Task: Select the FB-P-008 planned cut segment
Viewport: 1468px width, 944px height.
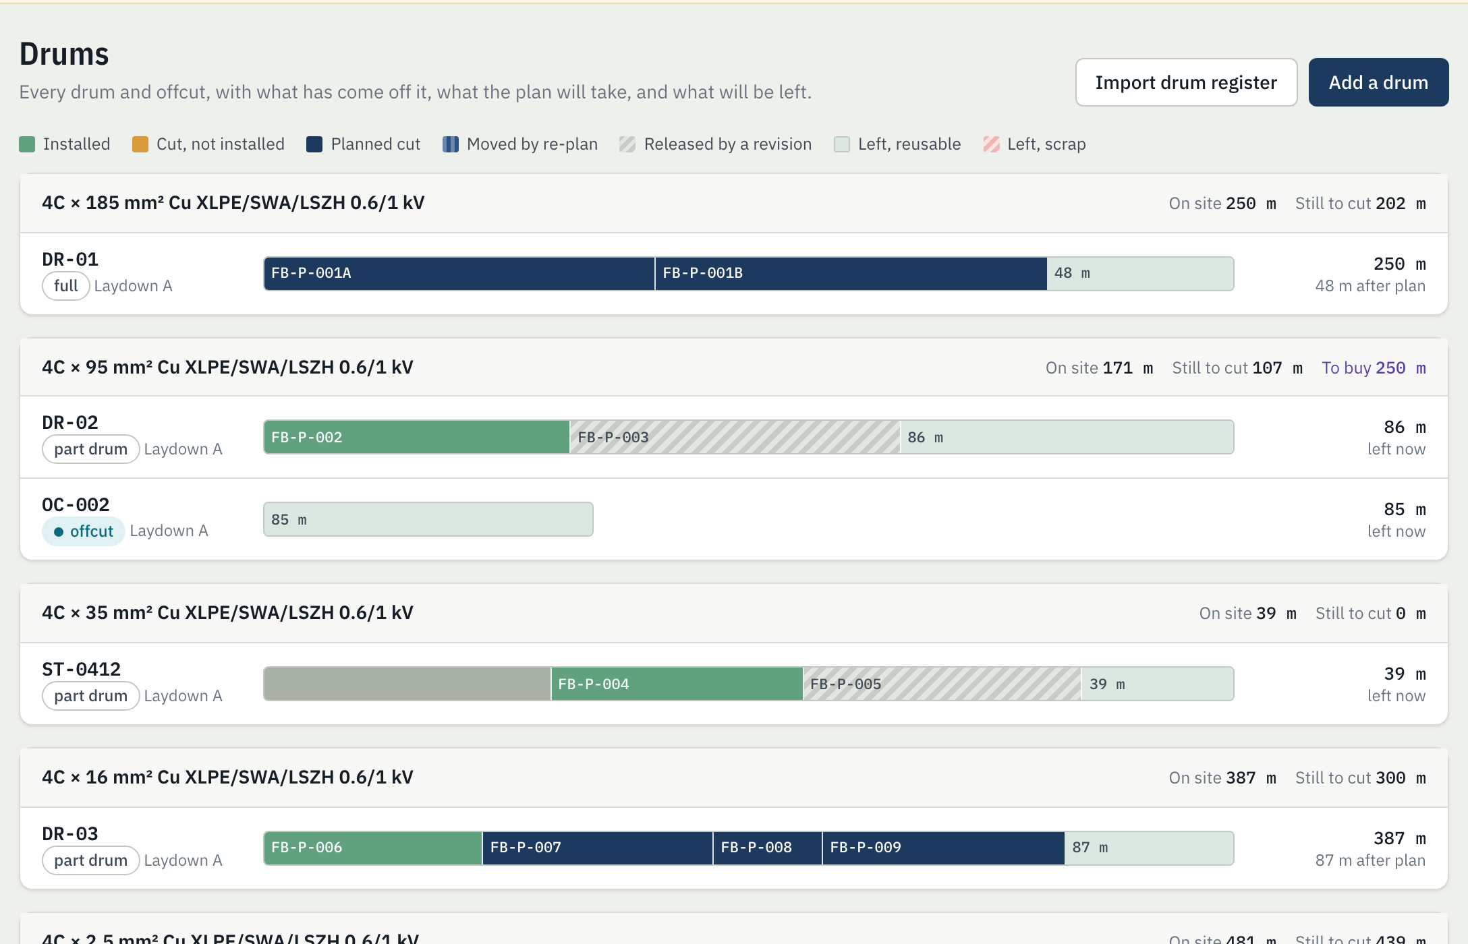Action: [768, 848]
